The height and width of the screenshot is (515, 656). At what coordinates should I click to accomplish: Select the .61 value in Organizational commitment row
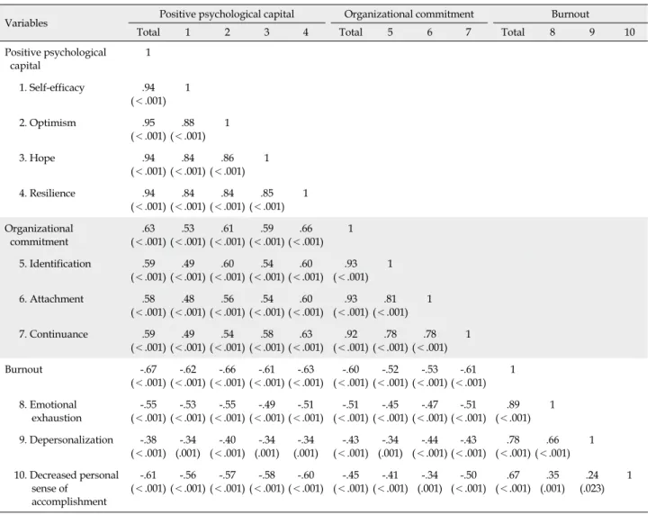(x=227, y=229)
